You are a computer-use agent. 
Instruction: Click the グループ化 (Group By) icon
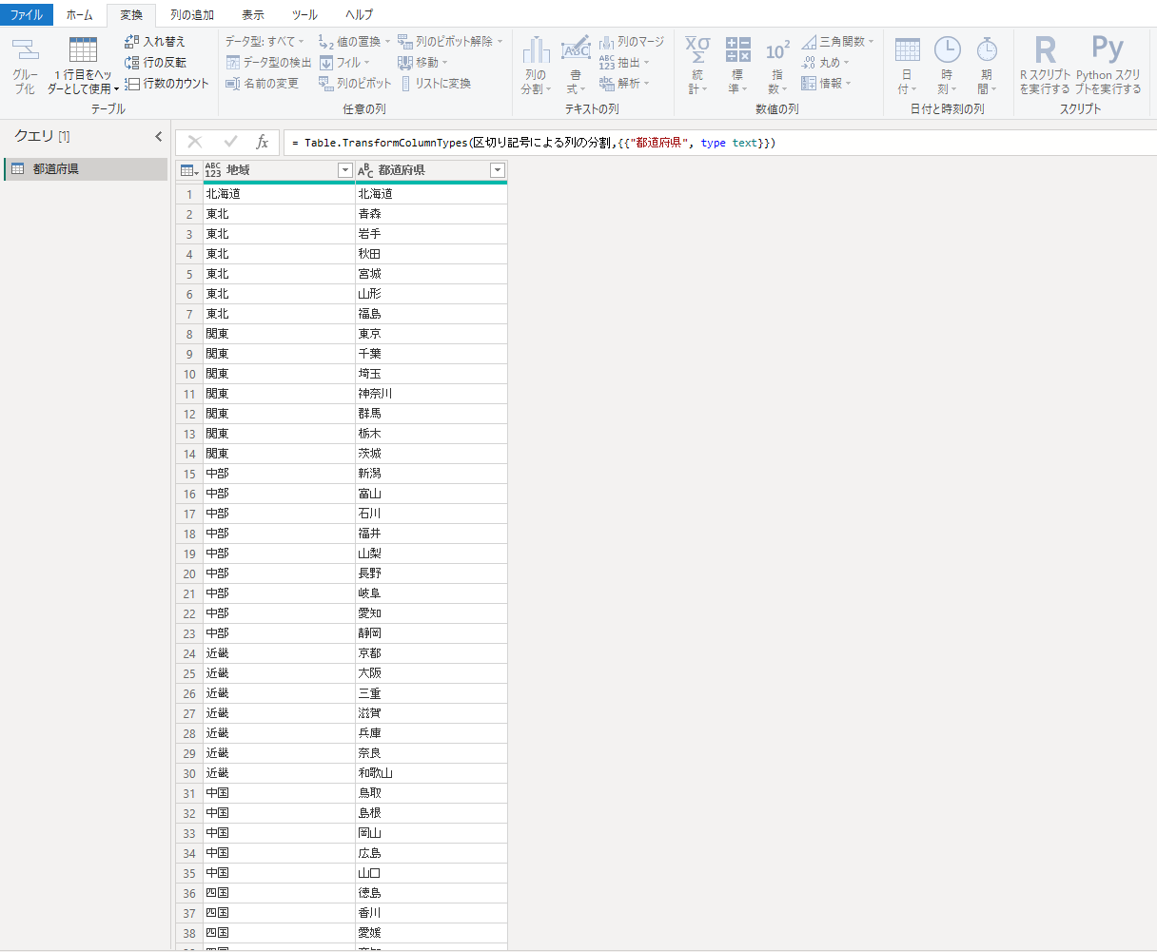(x=25, y=52)
